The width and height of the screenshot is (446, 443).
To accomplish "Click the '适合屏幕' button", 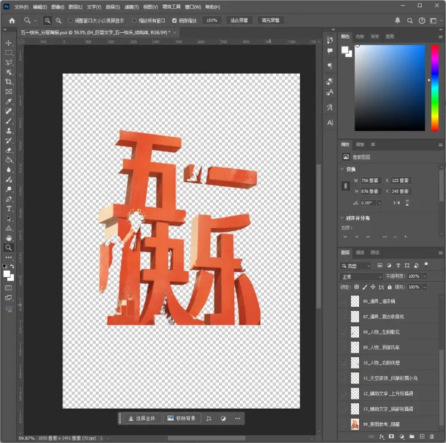I will [239, 20].
